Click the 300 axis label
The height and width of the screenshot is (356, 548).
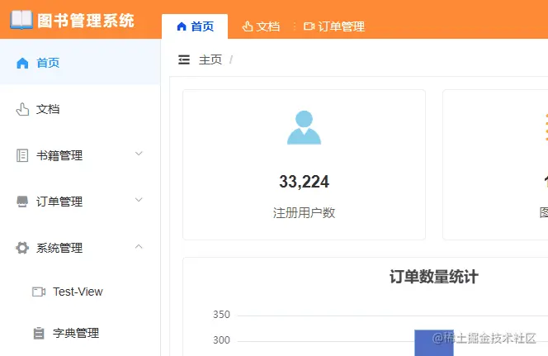[221, 340]
